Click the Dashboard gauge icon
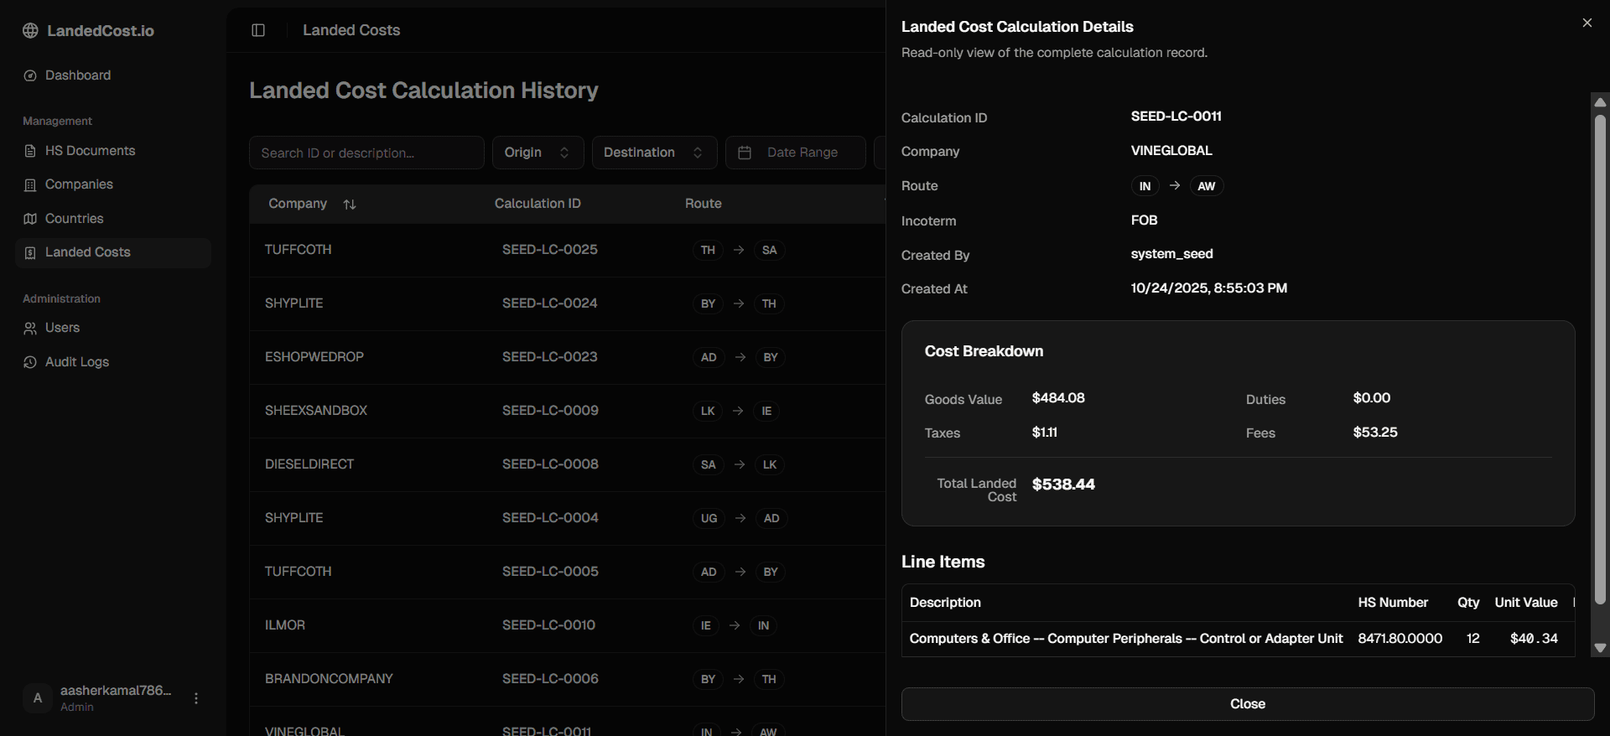The width and height of the screenshot is (1610, 736). pos(30,75)
